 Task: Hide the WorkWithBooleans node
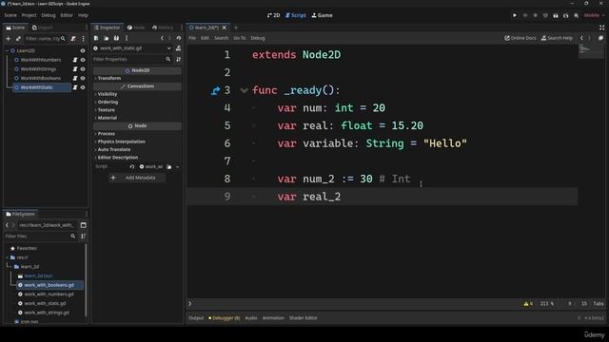(x=83, y=78)
